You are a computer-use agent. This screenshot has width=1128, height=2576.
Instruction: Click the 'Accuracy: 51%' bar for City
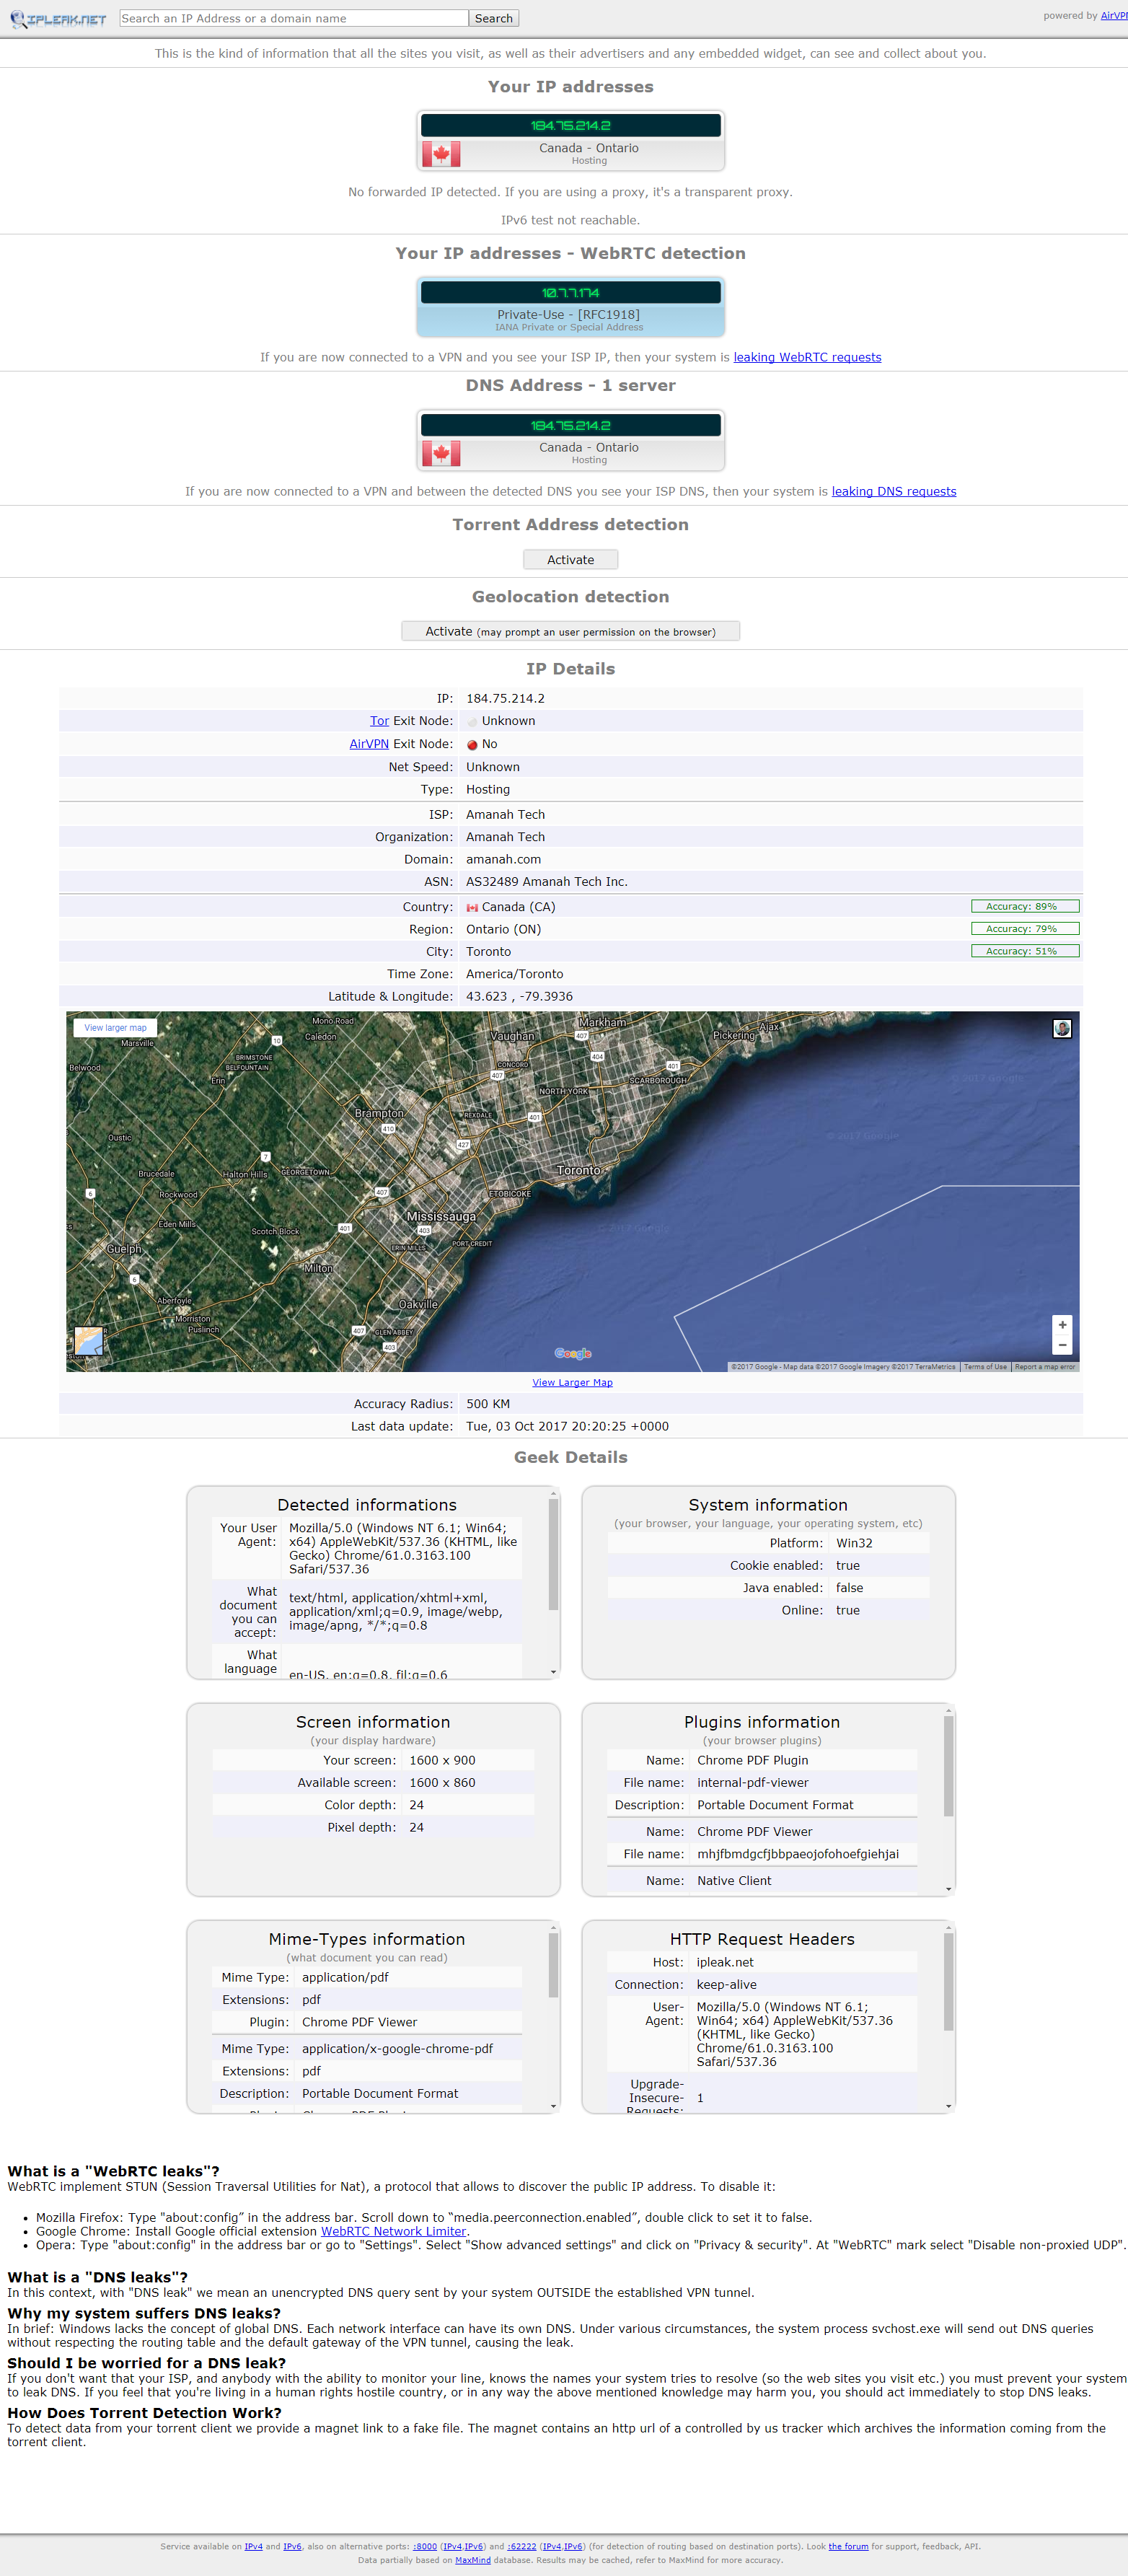point(1025,951)
